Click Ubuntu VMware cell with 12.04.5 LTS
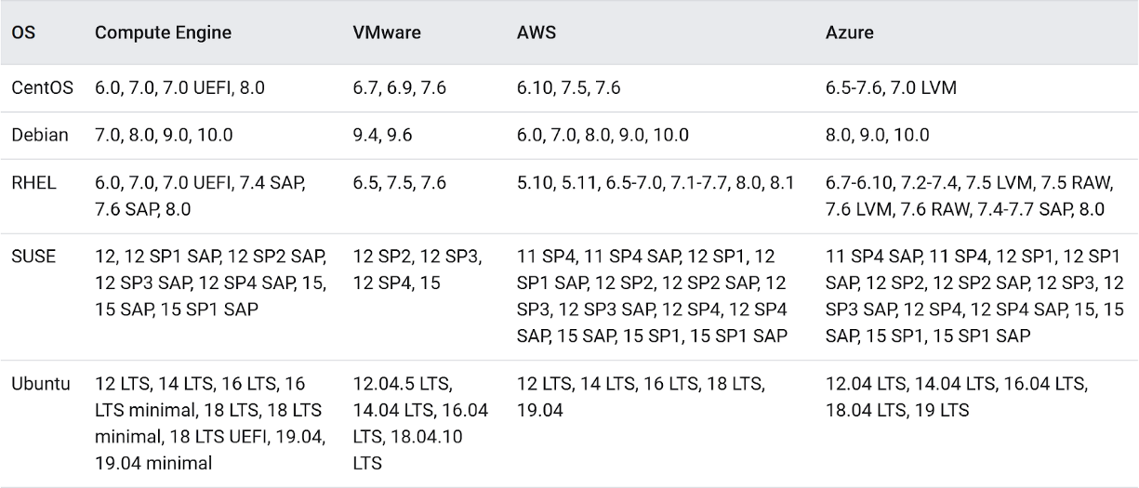The image size is (1139, 488). pos(420,423)
